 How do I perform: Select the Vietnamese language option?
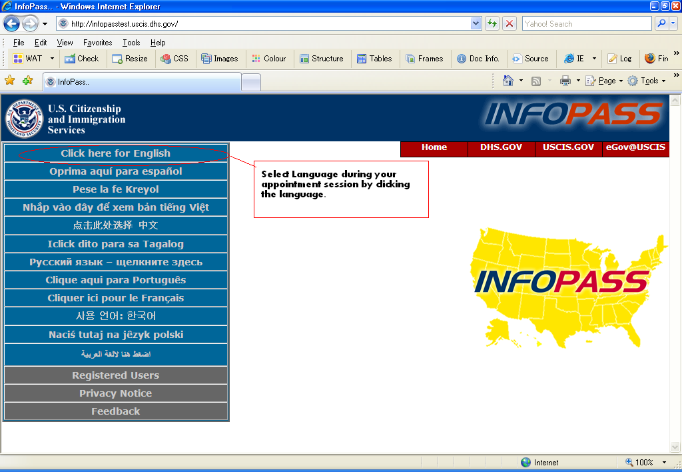point(116,207)
